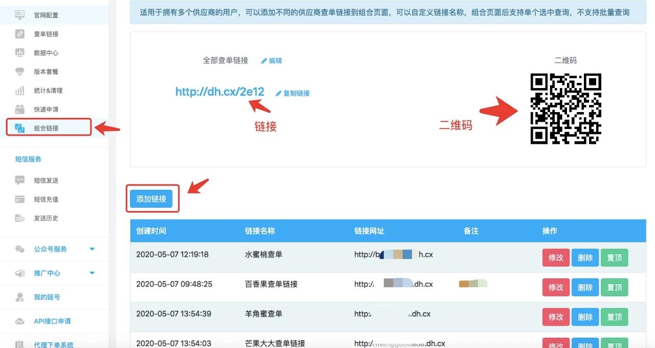The width and height of the screenshot is (655, 348).
Task: Click the 百香果查单链接 name cell
Action: 271,284
